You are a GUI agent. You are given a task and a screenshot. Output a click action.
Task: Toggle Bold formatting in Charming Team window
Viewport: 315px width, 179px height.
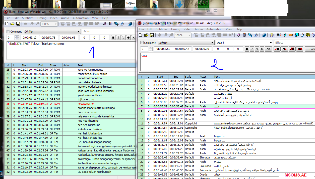[247, 49]
